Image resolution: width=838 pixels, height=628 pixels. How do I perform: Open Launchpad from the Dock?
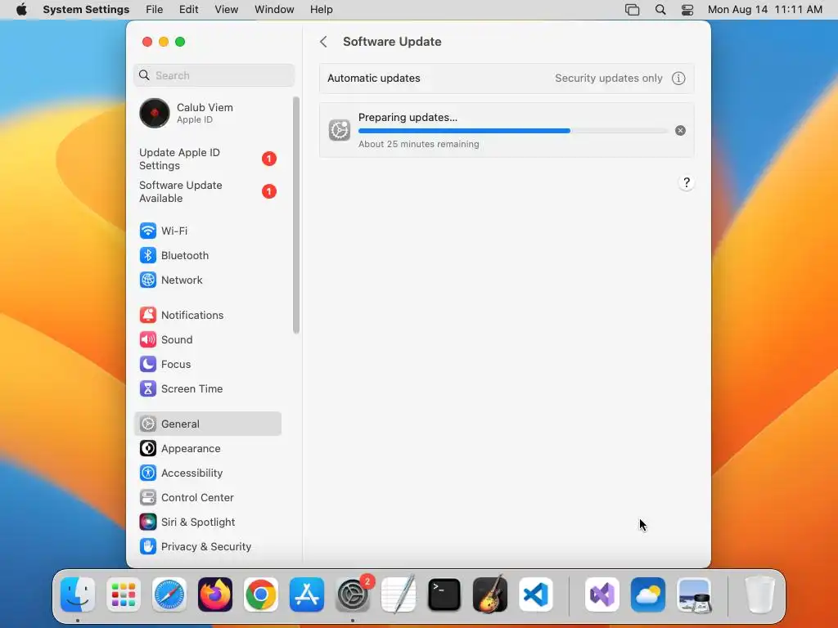coord(124,594)
